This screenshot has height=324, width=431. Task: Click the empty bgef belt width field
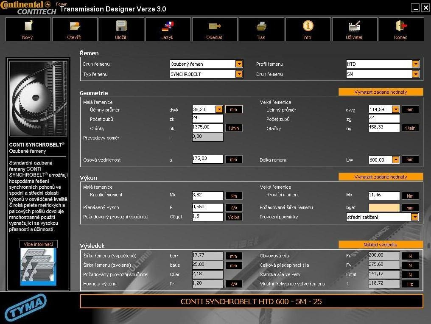(x=384, y=207)
